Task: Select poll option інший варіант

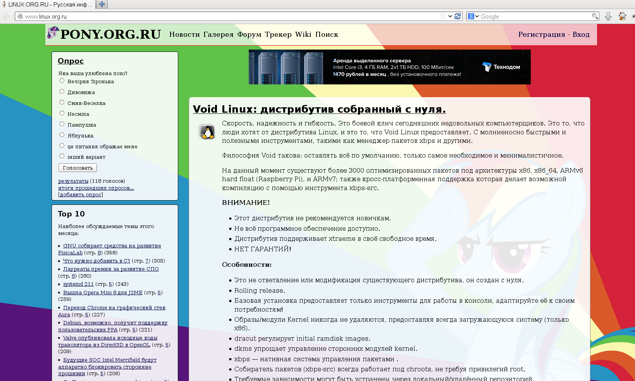Action: (x=62, y=156)
